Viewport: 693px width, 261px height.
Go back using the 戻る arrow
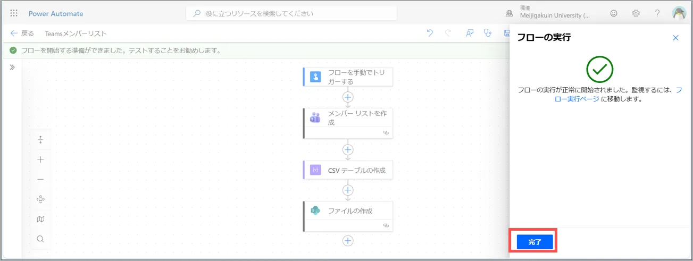[x=22, y=33]
